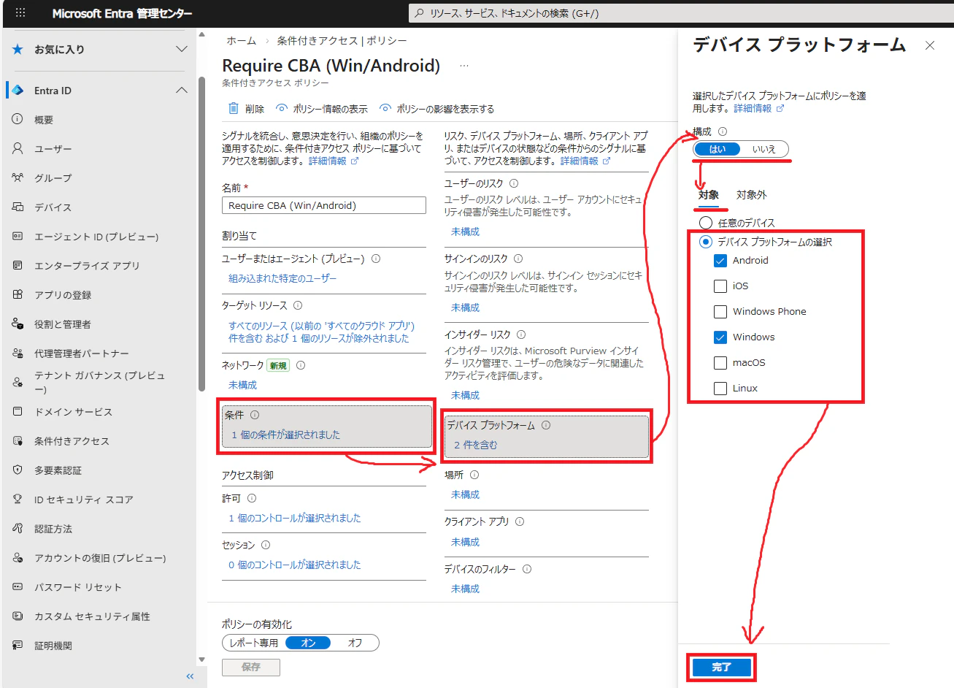
Task: Click the 役割と管理者 icon
Action: [18, 324]
